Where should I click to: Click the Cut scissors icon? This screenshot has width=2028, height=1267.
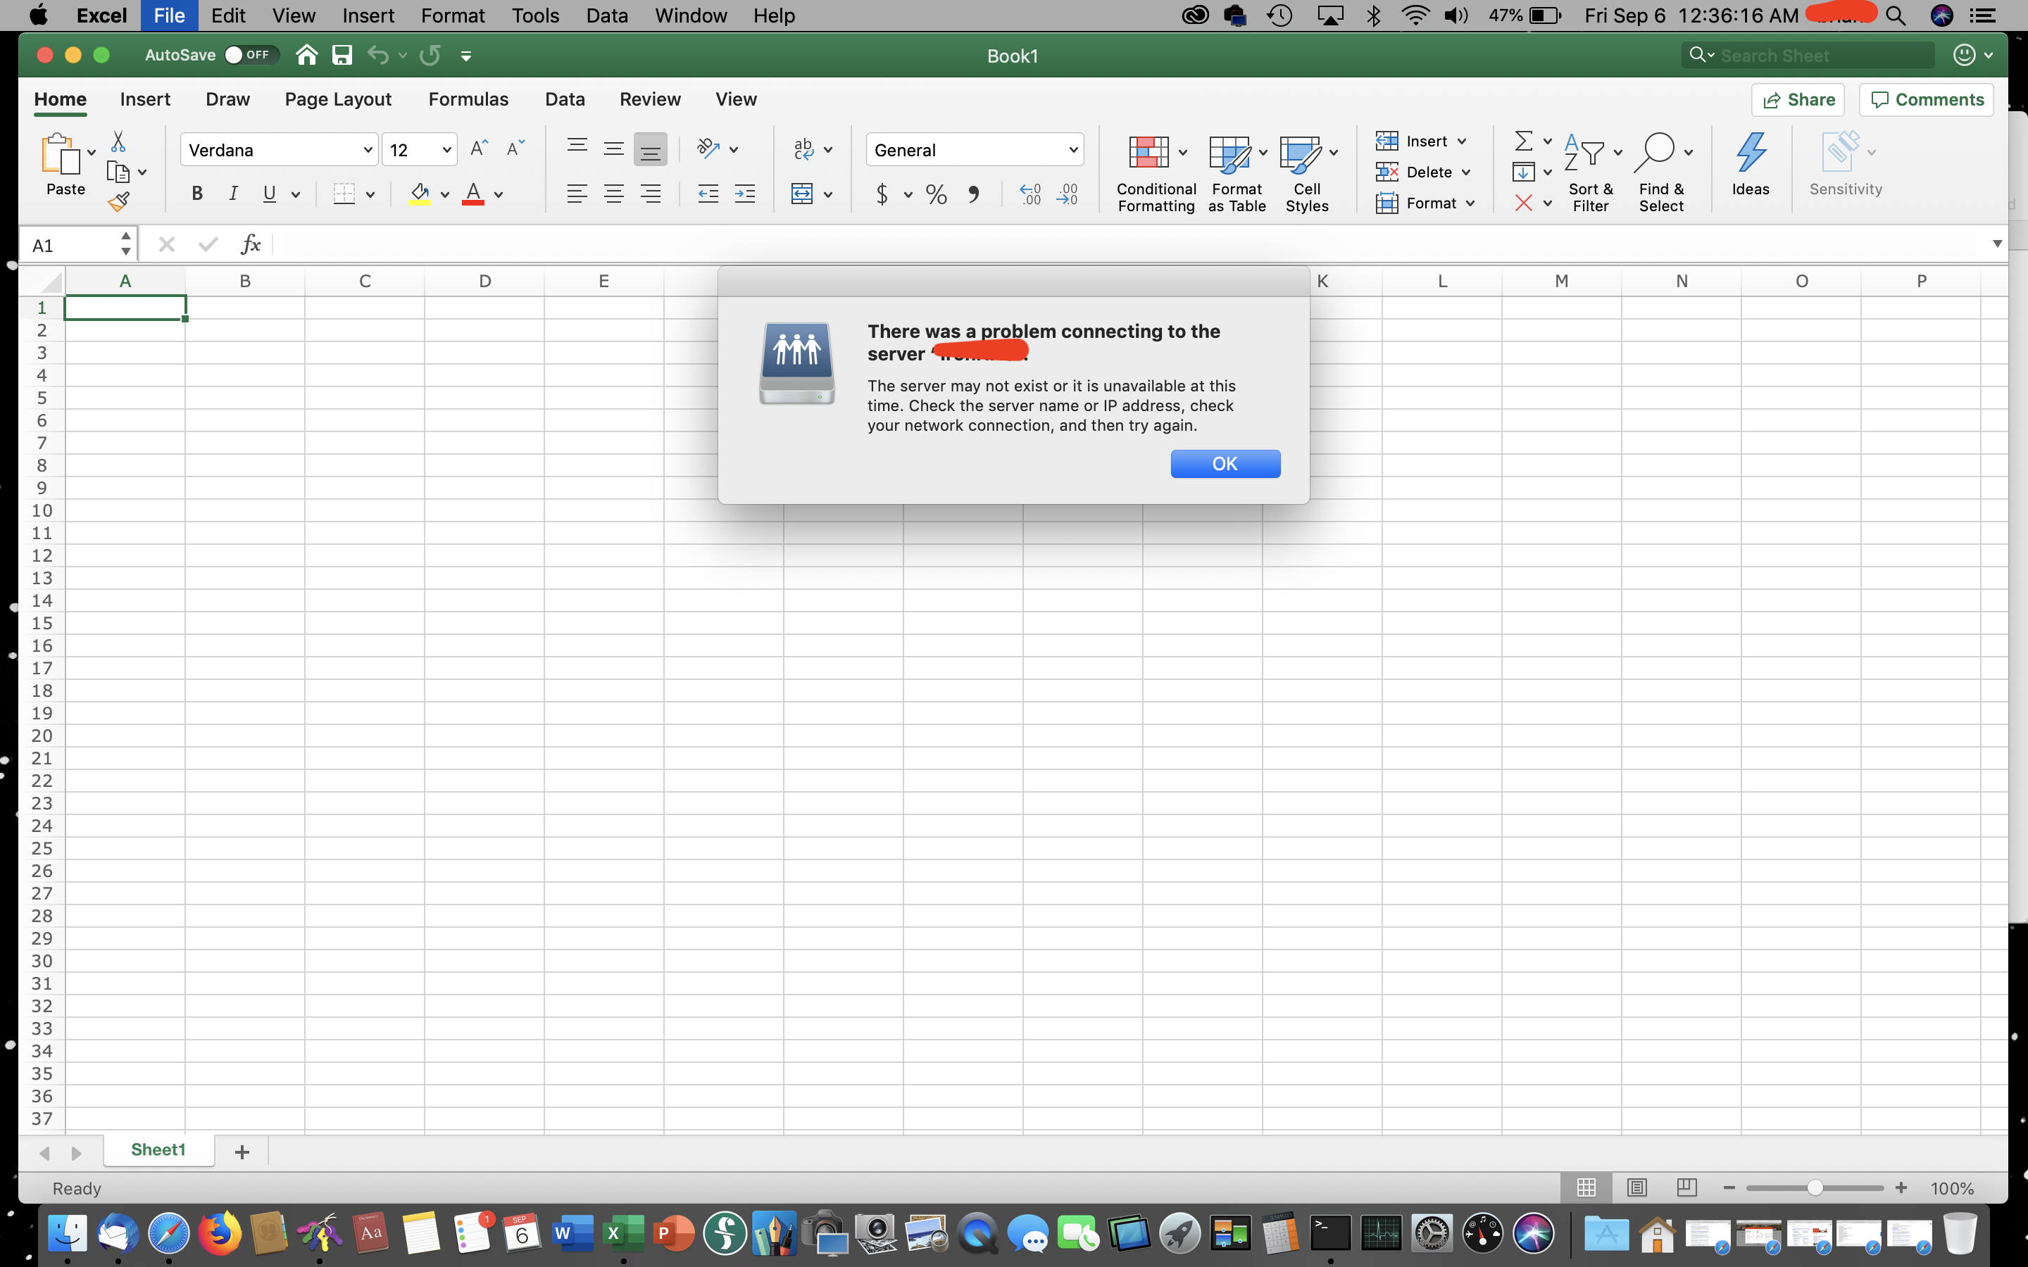118,141
